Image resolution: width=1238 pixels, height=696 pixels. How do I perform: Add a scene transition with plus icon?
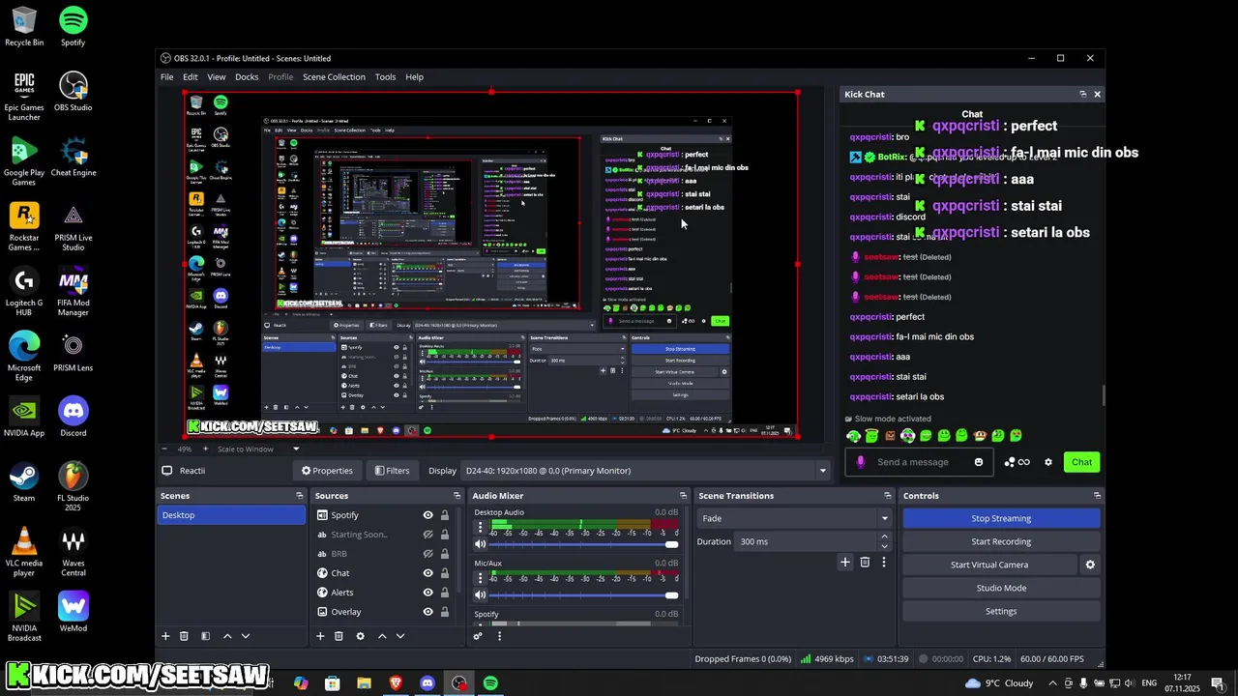pos(845,562)
